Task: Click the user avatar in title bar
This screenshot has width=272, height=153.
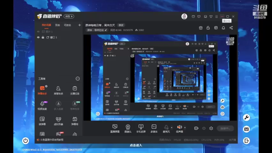Action: (184, 16)
